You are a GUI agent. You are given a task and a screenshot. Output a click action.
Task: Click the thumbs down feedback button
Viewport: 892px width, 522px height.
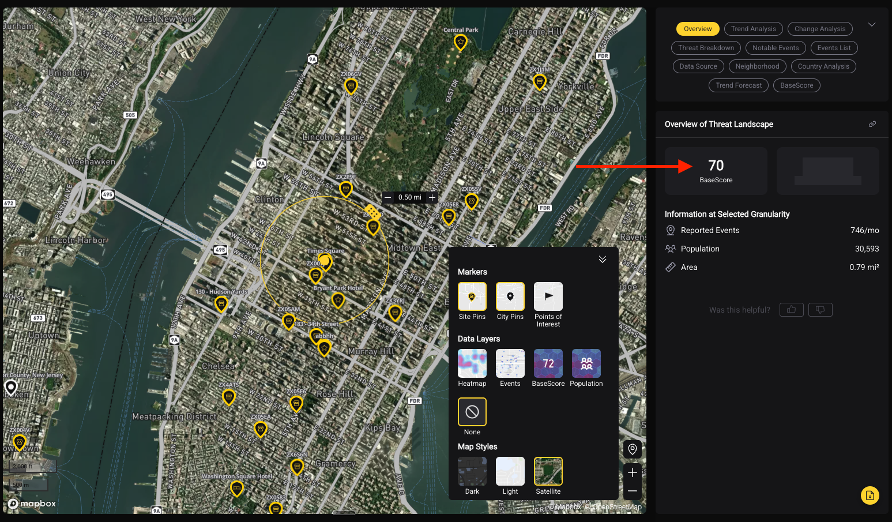[820, 310]
